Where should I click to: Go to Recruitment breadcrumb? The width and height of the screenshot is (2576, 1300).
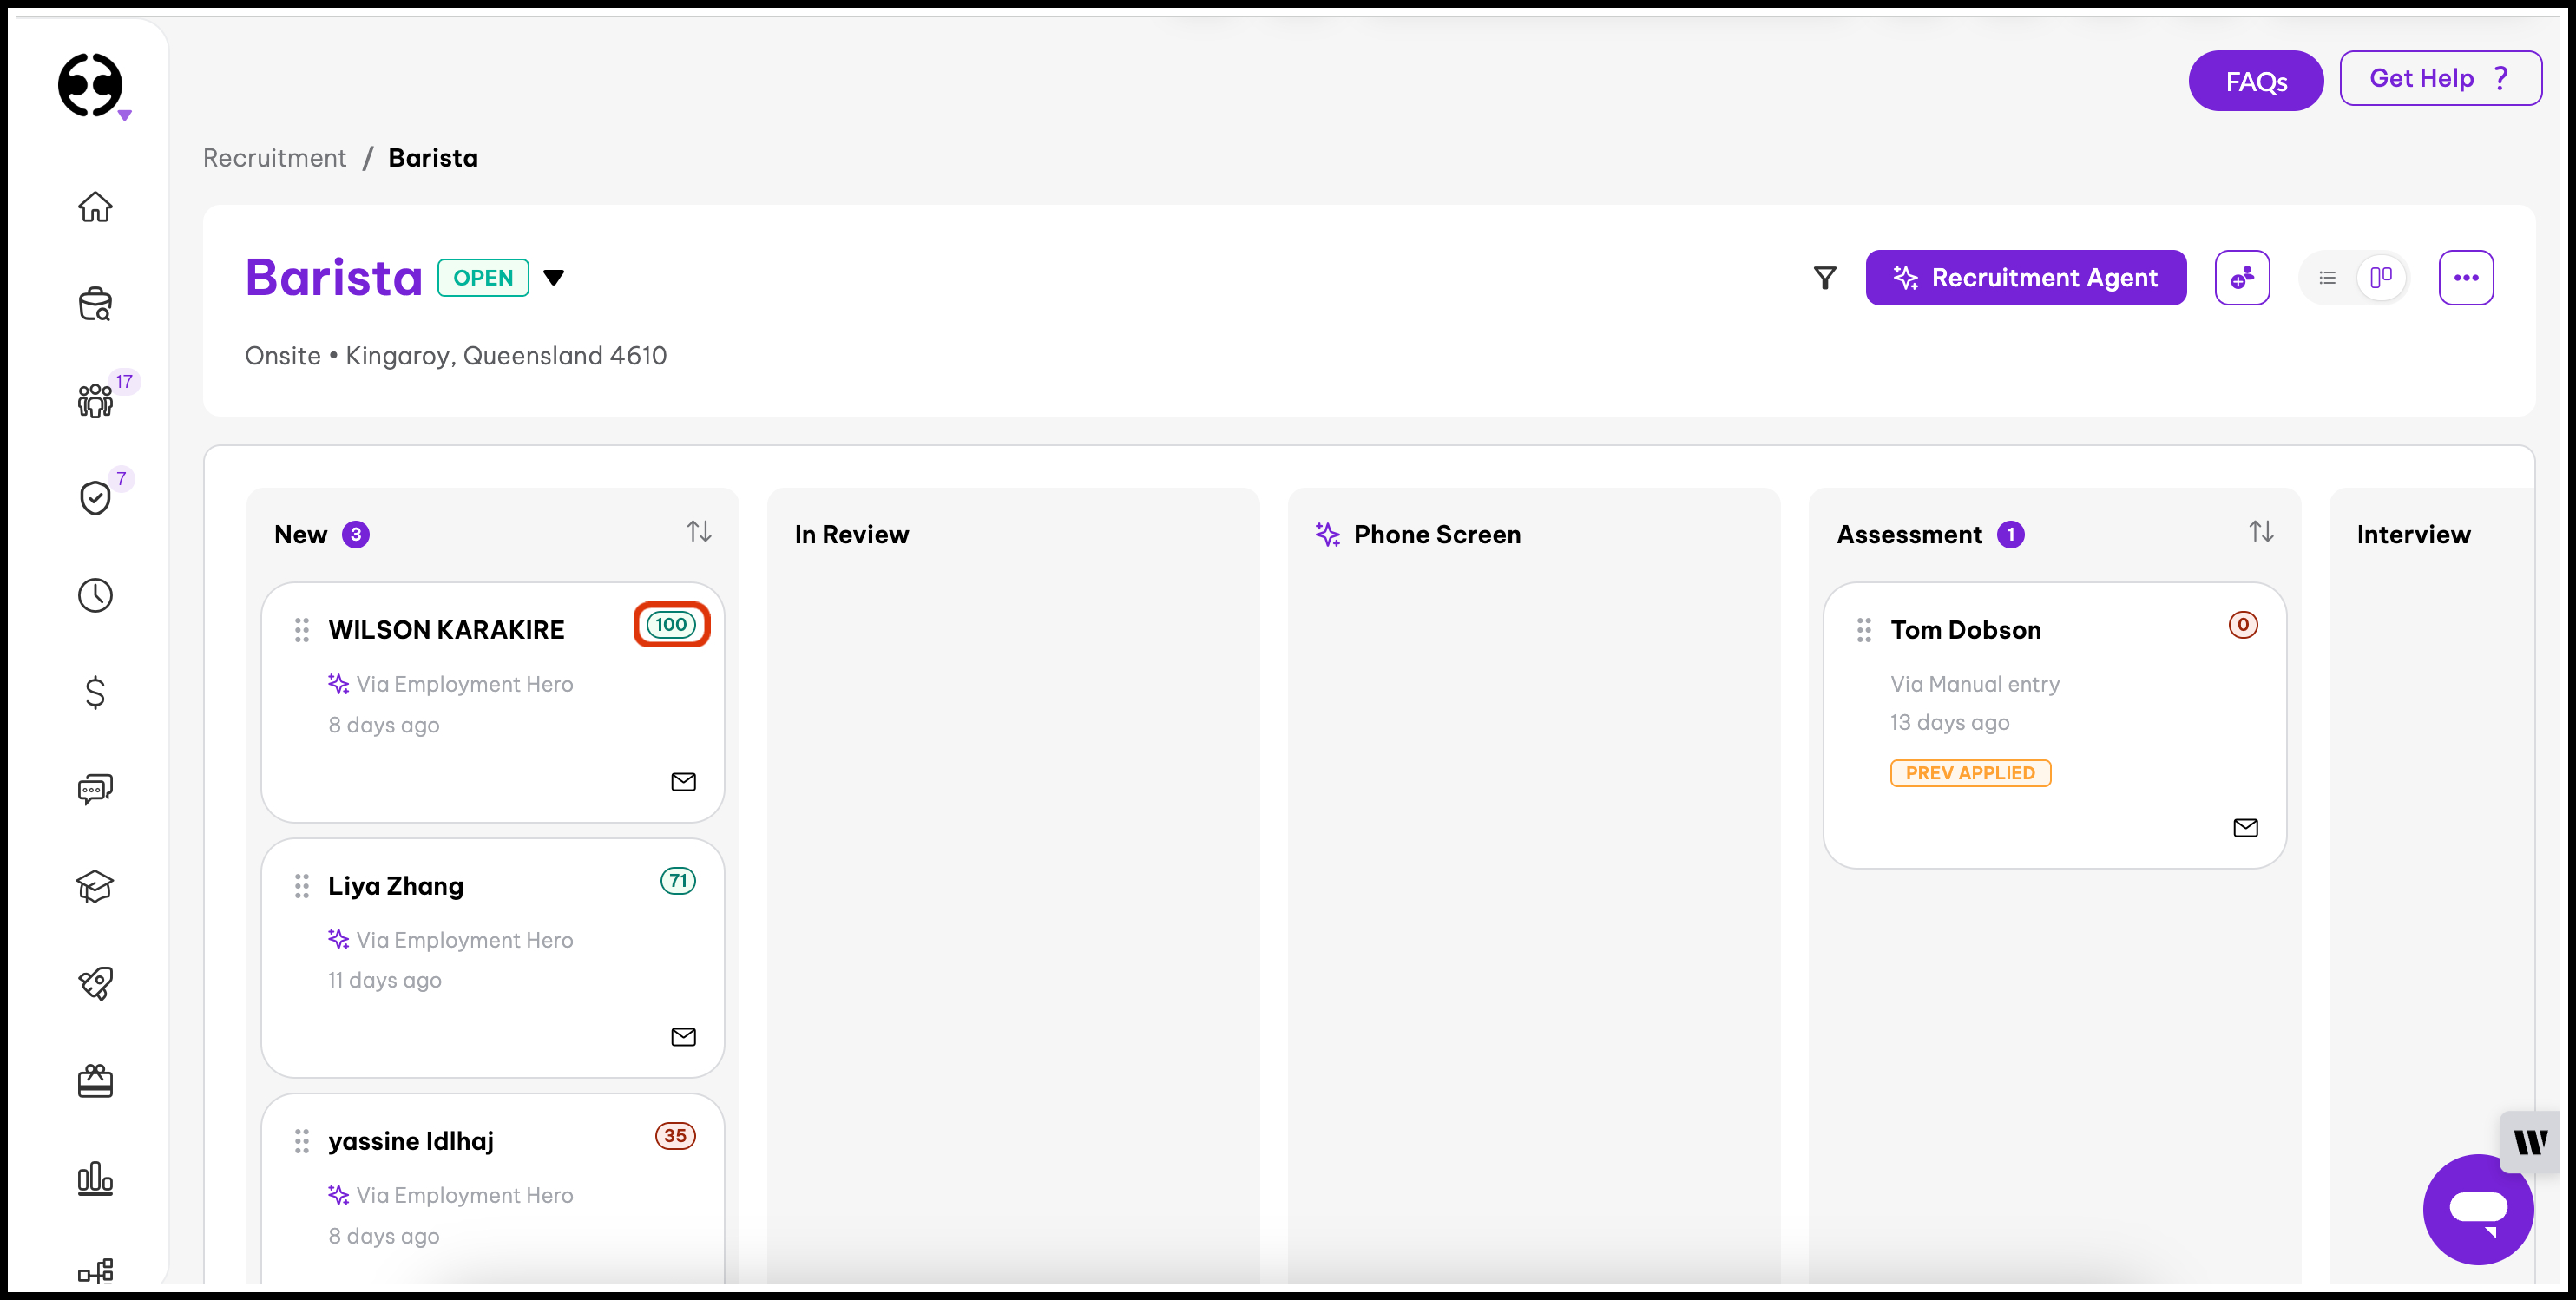coord(274,158)
